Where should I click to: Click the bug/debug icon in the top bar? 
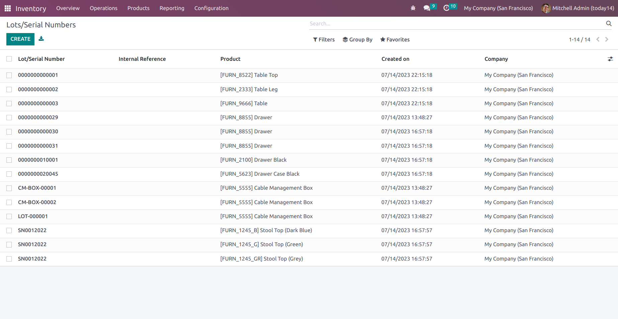coord(413,8)
